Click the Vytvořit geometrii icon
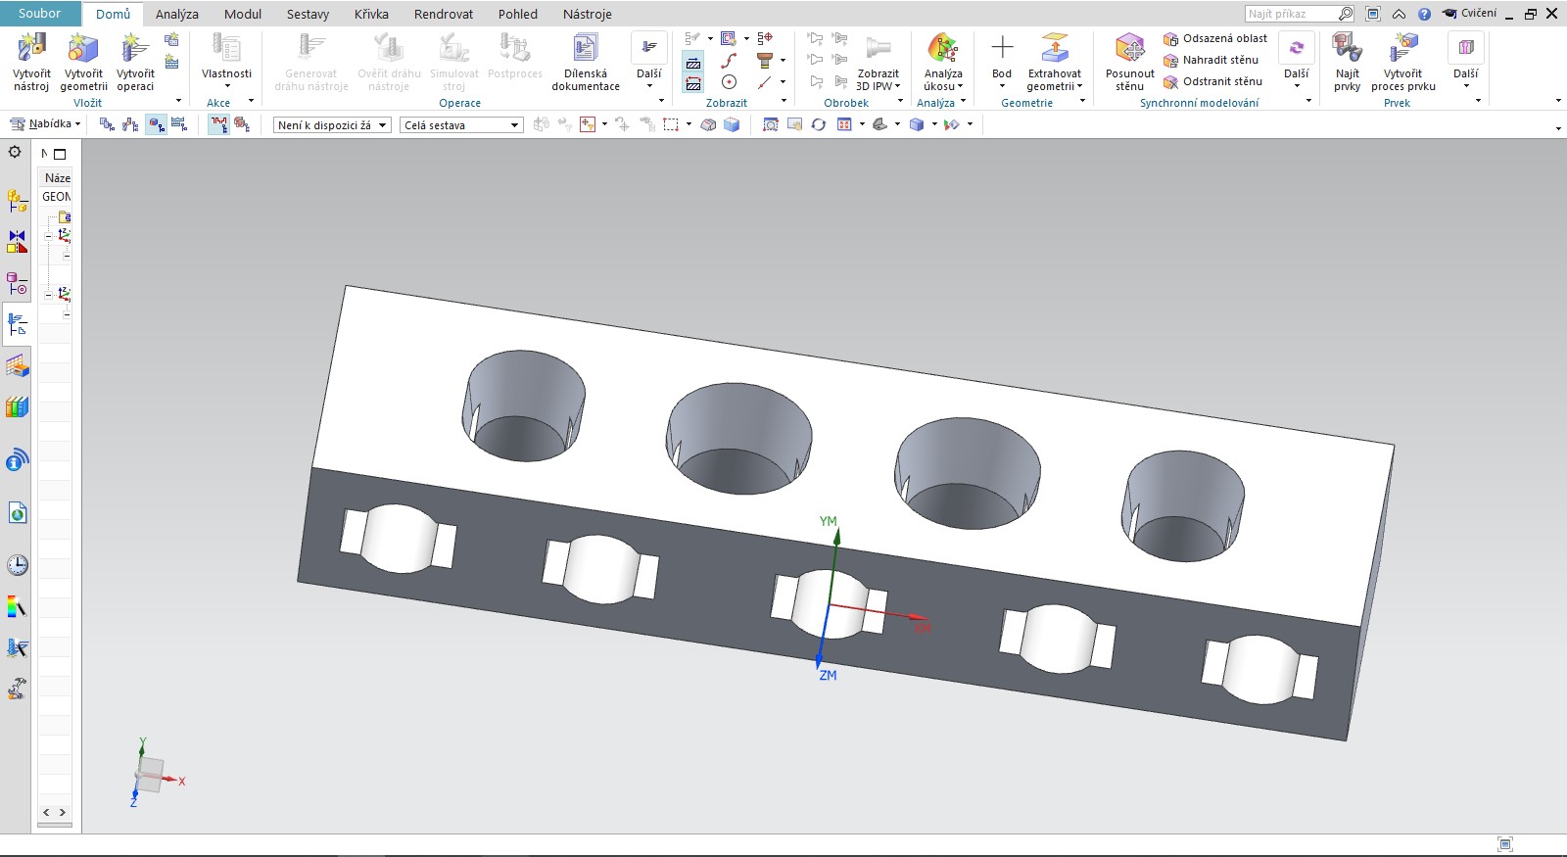This screenshot has height=857, width=1567. [x=83, y=49]
